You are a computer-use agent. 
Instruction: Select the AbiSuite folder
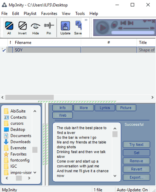pyautogui.click(x=15, y=111)
